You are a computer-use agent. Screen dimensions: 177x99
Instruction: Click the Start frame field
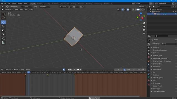point(131,70)
